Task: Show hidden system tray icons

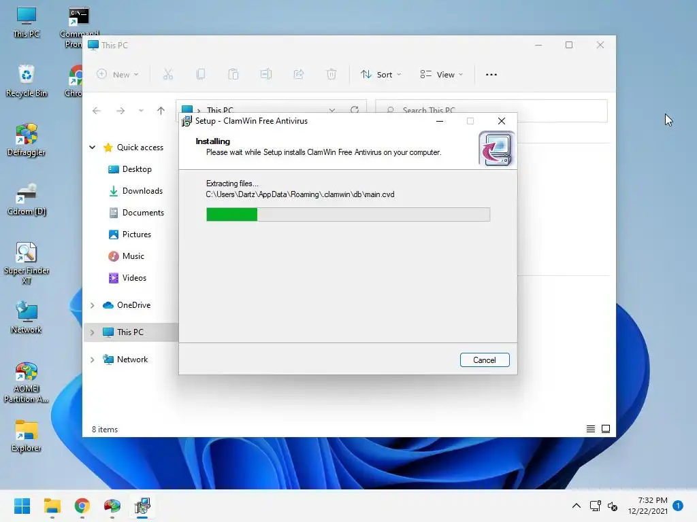Action: click(576, 506)
